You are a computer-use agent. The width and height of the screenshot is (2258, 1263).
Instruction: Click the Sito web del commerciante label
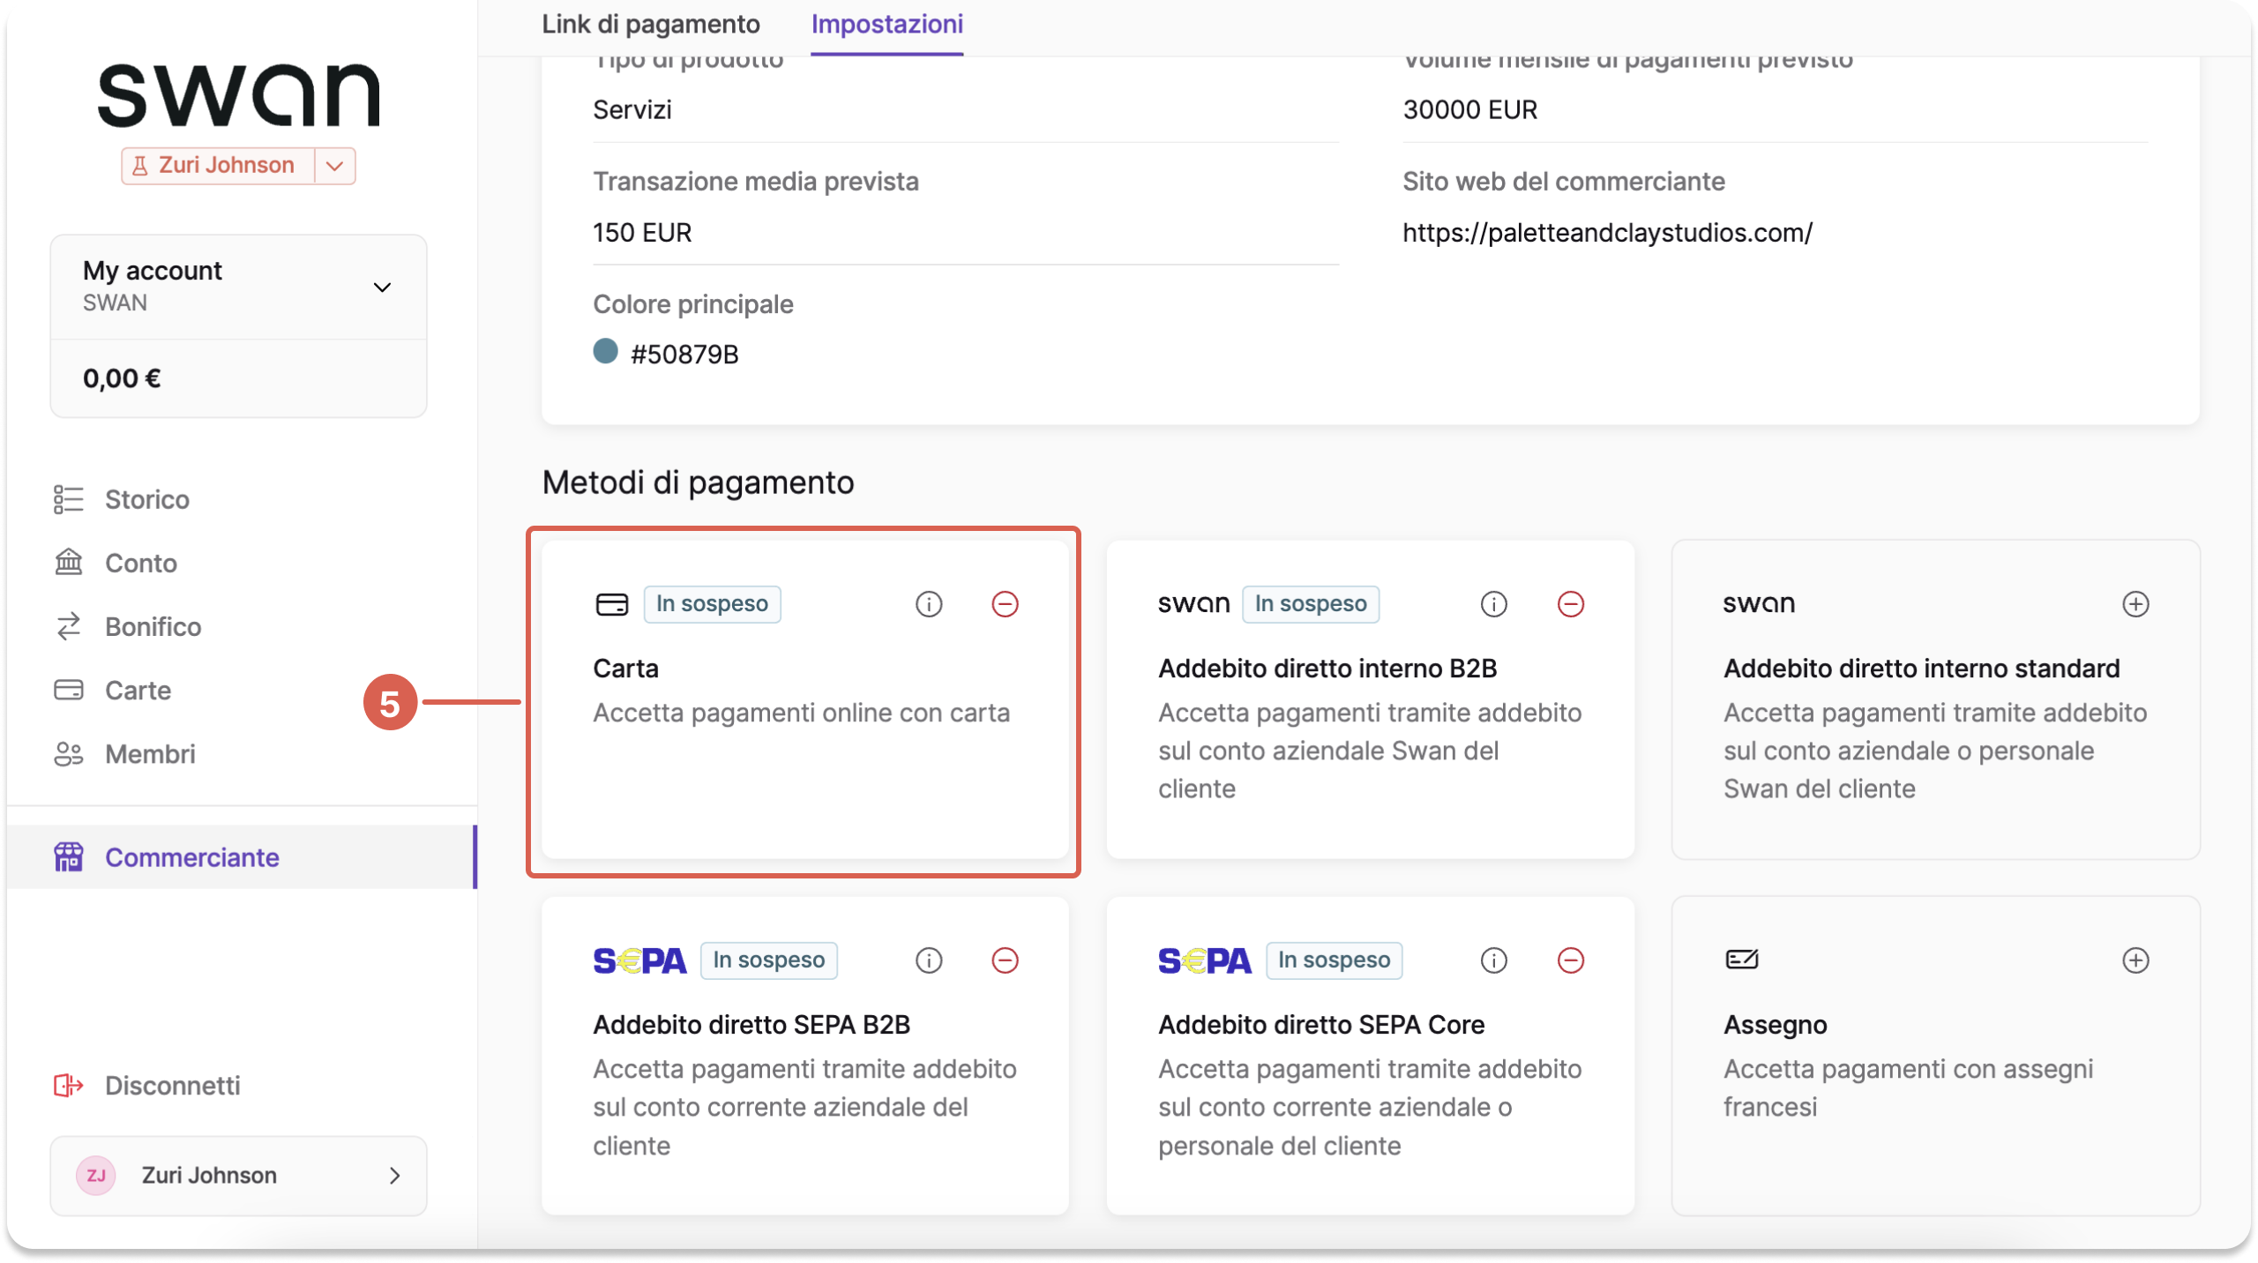click(x=1563, y=182)
